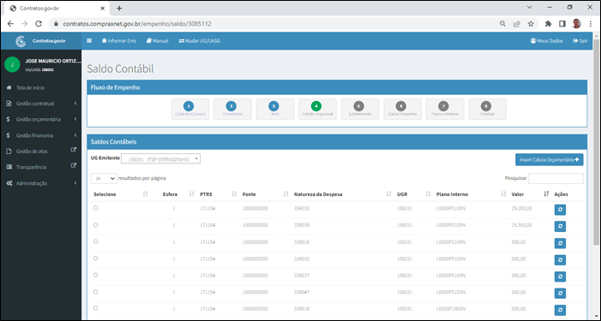Refresh balance for row 339030
The width and height of the screenshot is (601, 321).
point(560,210)
